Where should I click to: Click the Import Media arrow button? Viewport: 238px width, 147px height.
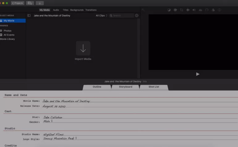click(x=83, y=48)
